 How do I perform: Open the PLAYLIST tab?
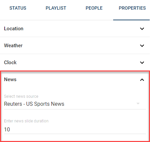(x=56, y=8)
